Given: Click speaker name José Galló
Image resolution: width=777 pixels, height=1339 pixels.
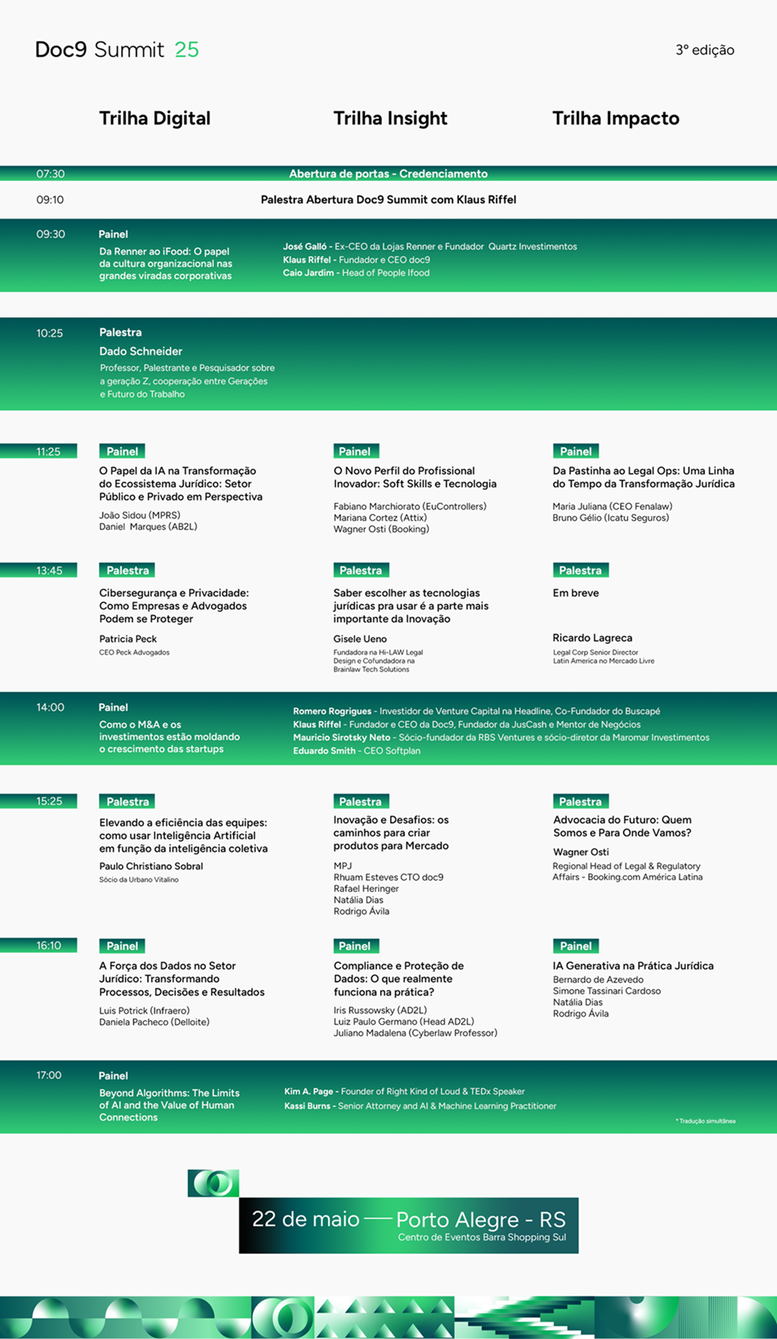Looking at the screenshot, I should 304,246.
